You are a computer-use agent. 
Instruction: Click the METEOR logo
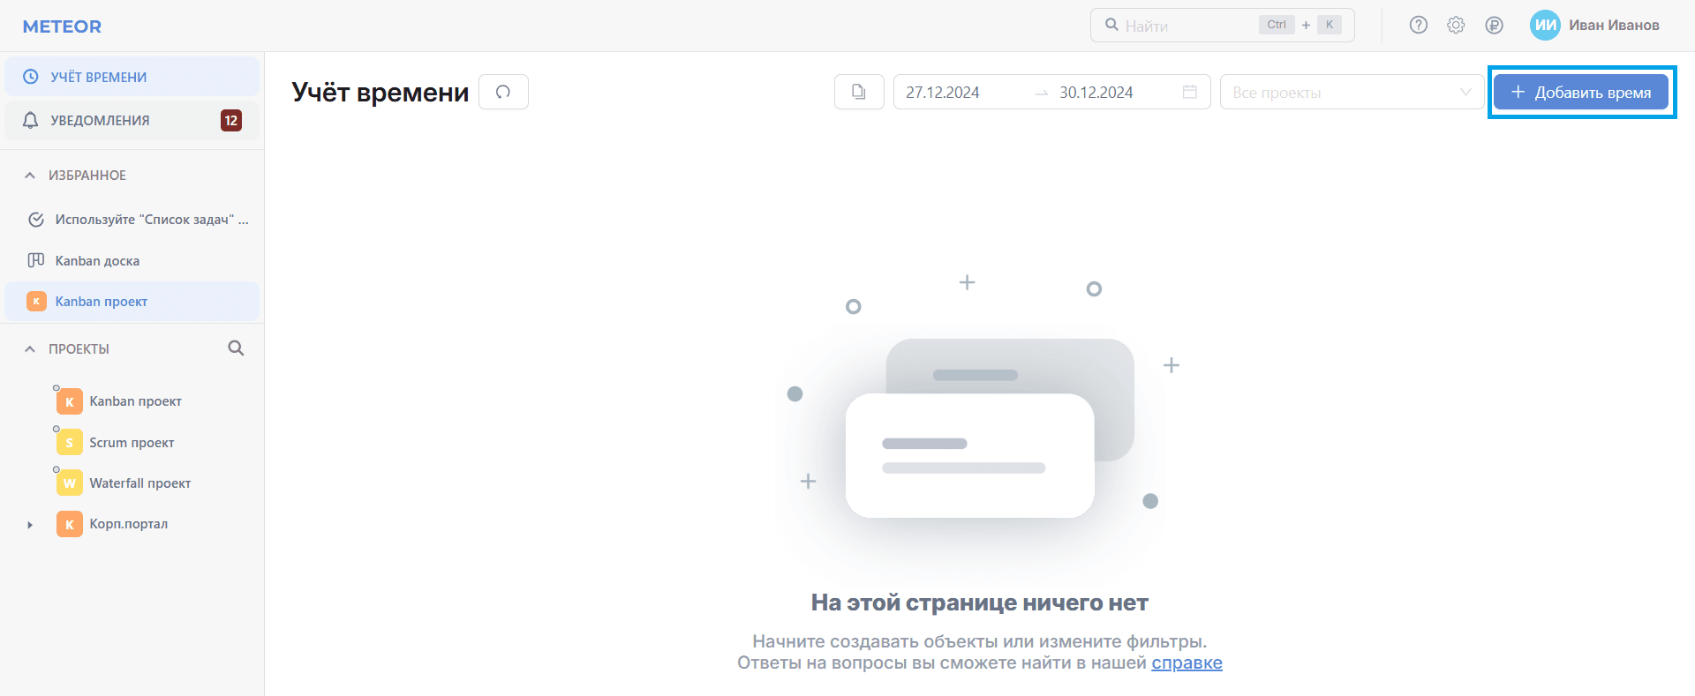[62, 26]
